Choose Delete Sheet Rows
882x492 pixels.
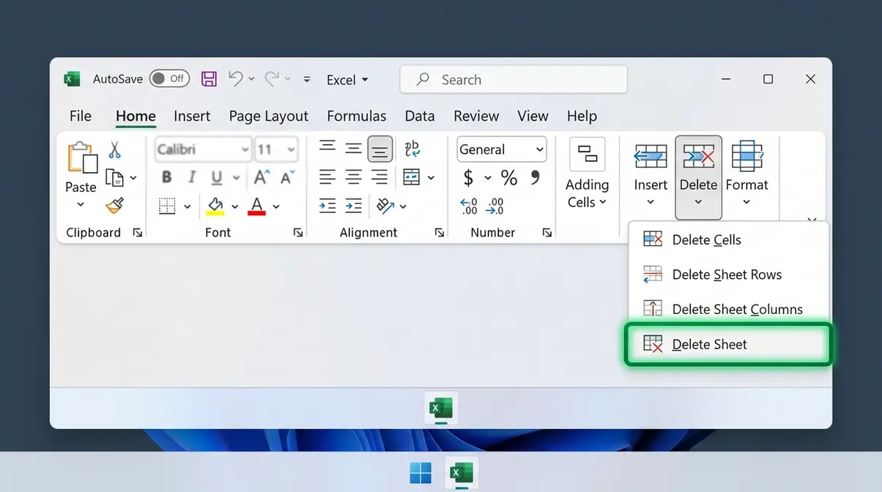(x=728, y=275)
